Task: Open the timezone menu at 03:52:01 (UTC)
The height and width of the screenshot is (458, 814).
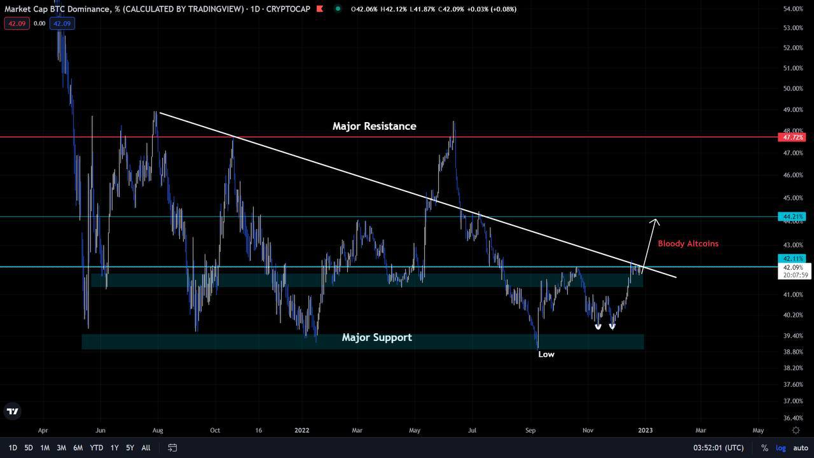Action: coord(719,448)
